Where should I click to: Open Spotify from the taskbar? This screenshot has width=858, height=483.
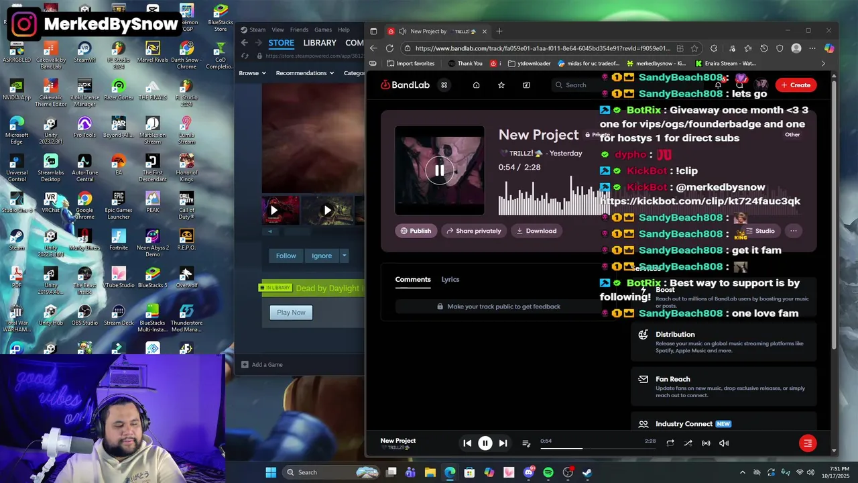[548, 472]
